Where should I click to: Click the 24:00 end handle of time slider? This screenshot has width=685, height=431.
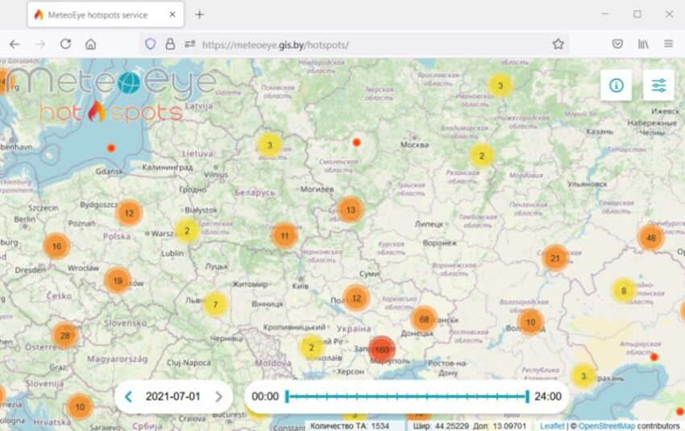(527, 396)
